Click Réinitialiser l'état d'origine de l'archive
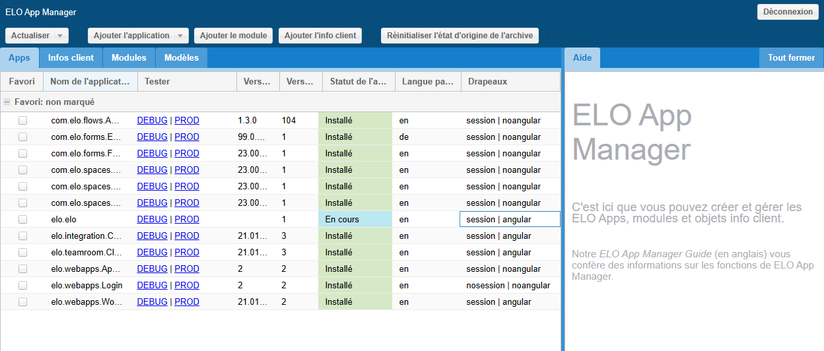 [460, 36]
